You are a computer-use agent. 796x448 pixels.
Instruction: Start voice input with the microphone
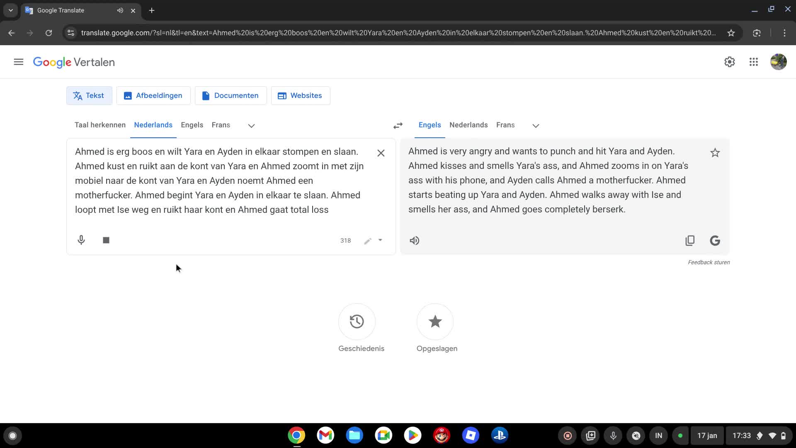[81, 240]
